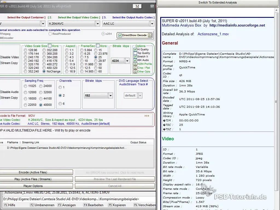Screen dimensions: 280x210
Task: Select the 23.976 frame rate option
Action: click(x=96, y=54)
